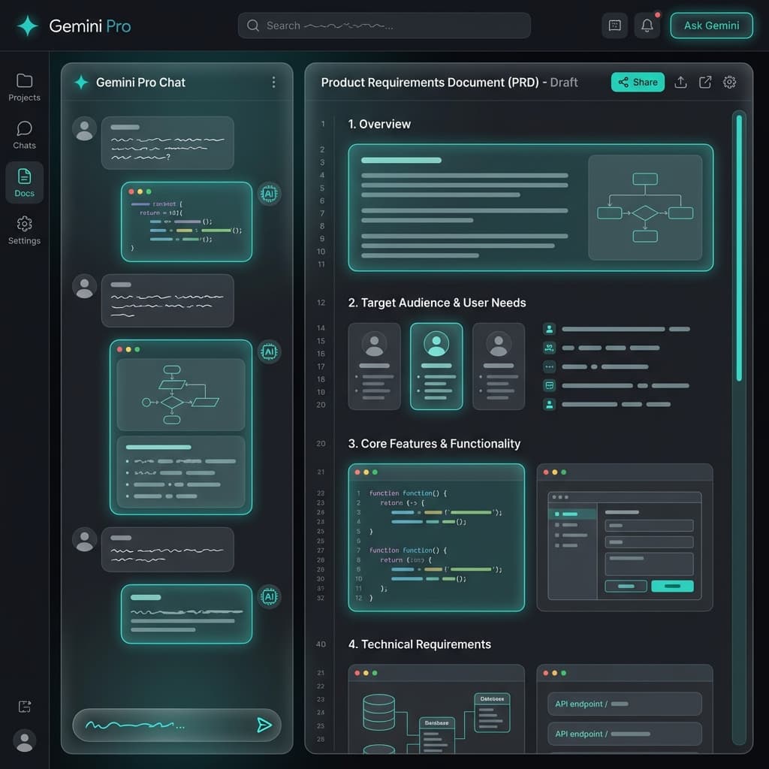Open the Gemini Pro Chat options menu
This screenshot has height=769, width=769.
(x=273, y=83)
